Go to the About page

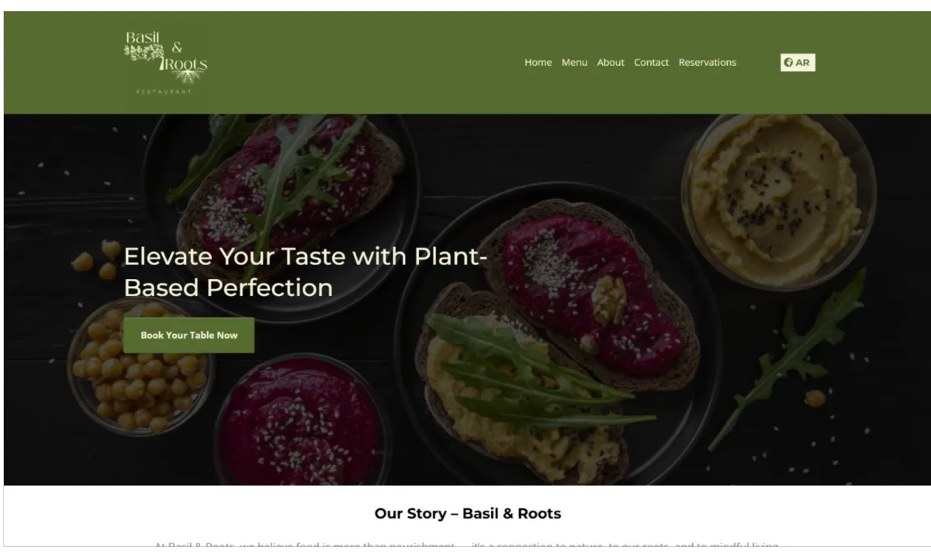point(611,63)
